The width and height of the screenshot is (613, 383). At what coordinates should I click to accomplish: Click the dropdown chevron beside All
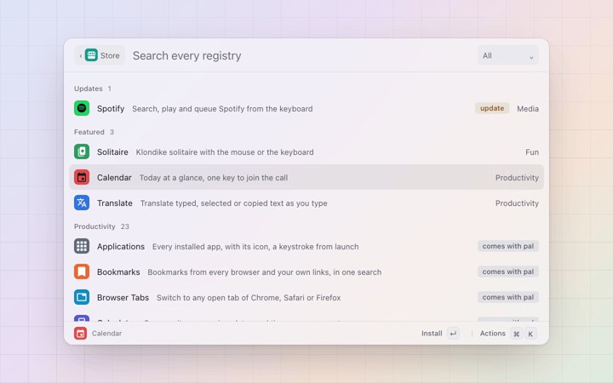[x=531, y=57]
